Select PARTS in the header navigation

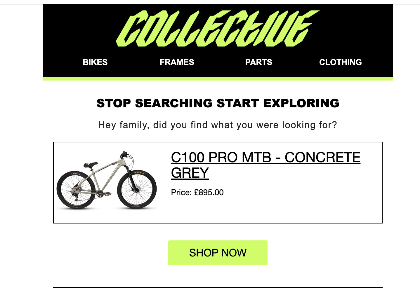(x=259, y=62)
